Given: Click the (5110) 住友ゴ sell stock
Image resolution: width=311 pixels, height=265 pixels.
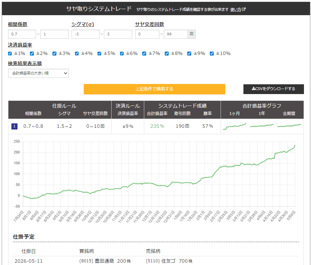Looking at the screenshot, I should pos(161,261).
